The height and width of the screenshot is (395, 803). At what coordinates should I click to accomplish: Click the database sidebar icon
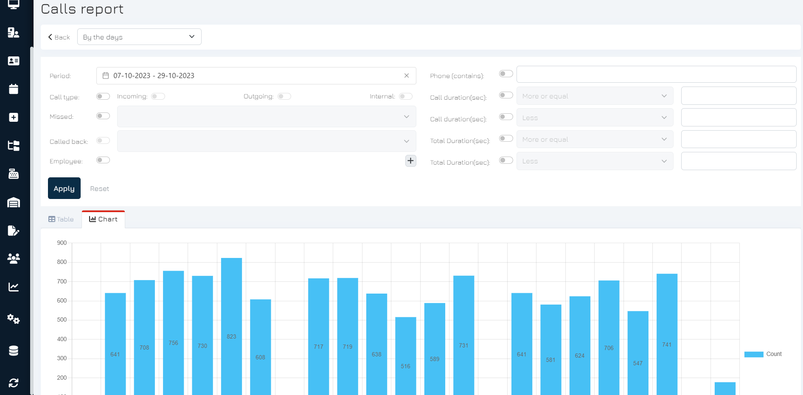pos(14,351)
